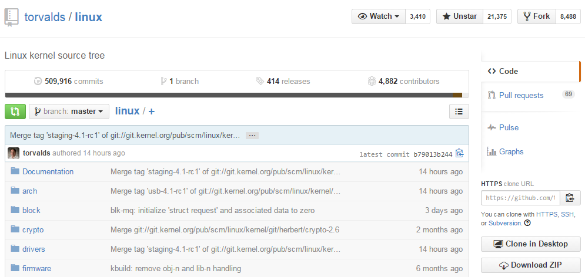Open the Documentation folder
This screenshot has height=277, width=585.
point(48,171)
